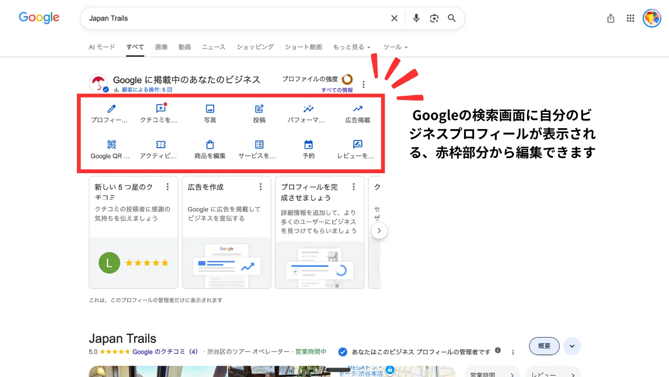Open three-dot menu beside プロファイルの強度

[364, 85]
